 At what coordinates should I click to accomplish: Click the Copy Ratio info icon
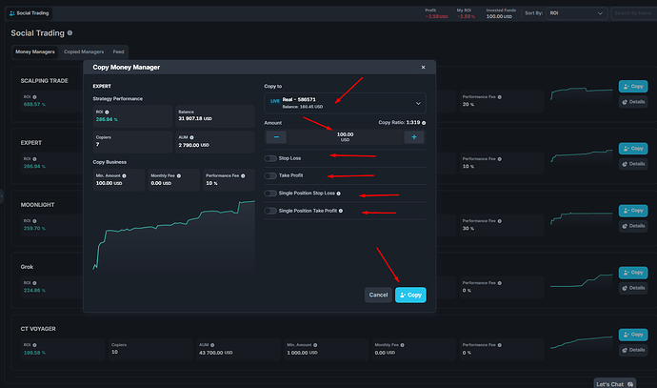pos(424,123)
